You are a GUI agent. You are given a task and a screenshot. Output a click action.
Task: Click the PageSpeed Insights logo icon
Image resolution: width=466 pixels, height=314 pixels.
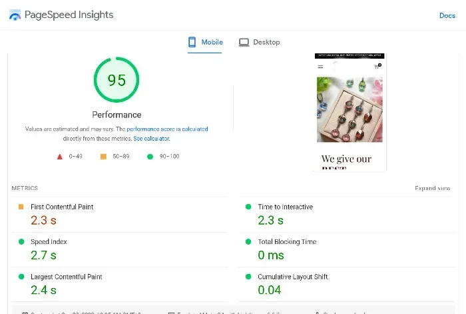pyautogui.click(x=15, y=15)
